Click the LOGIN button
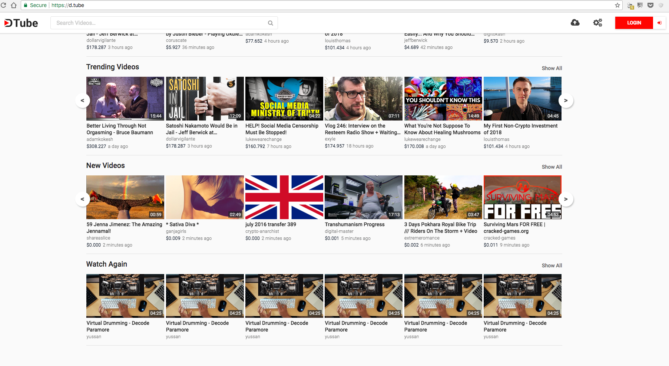 coord(634,23)
